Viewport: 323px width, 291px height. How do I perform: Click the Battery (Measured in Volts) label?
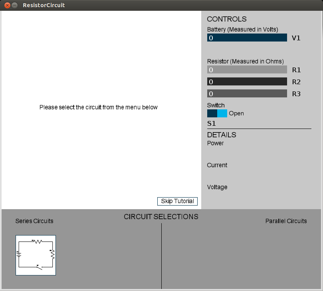[243, 30]
